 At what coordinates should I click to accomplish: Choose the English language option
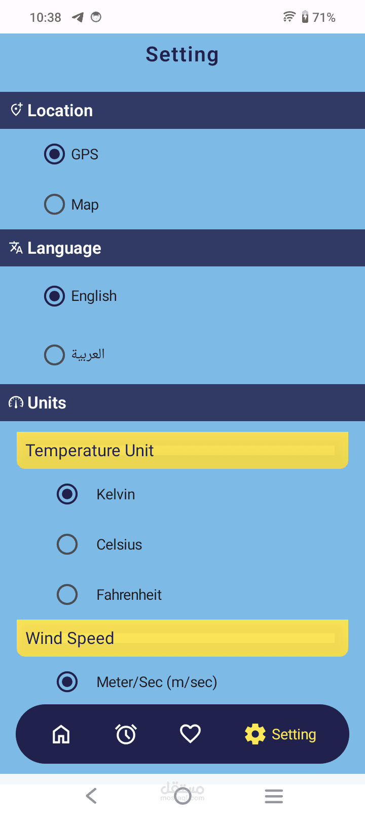pyautogui.click(x=55, y=296)
